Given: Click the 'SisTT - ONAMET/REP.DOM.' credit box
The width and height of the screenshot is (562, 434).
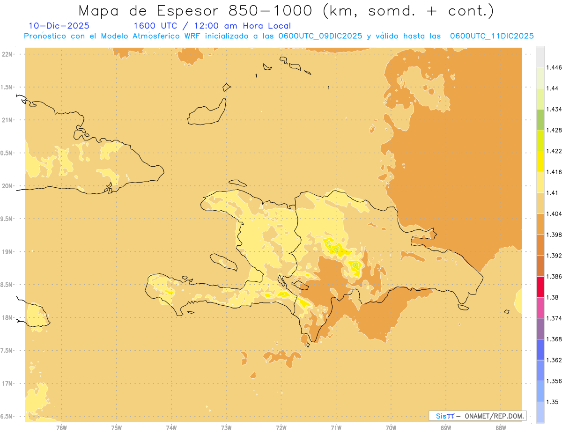Looking at the screenshot, I should click(x=478, y=416).
